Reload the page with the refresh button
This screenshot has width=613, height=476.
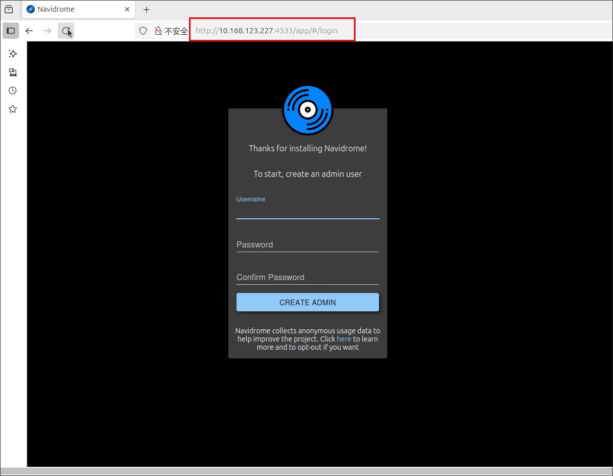pos(66,31)
